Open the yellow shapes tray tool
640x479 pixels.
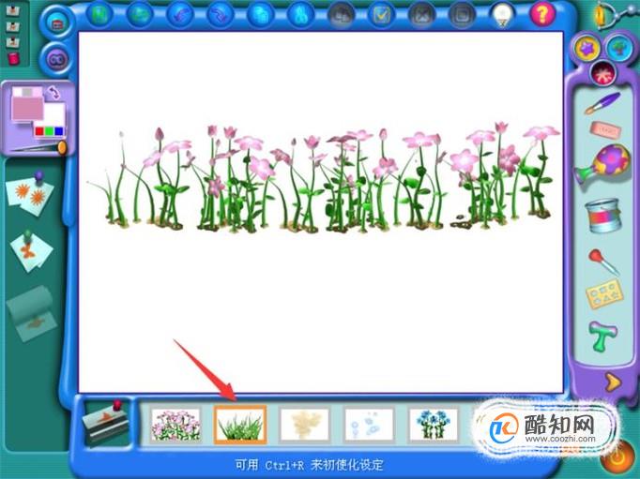click(x=604, y=293)
